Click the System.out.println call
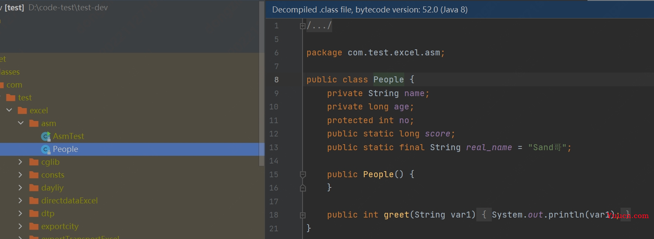Screen dimensions: 654x239 (x=554, y=215)
